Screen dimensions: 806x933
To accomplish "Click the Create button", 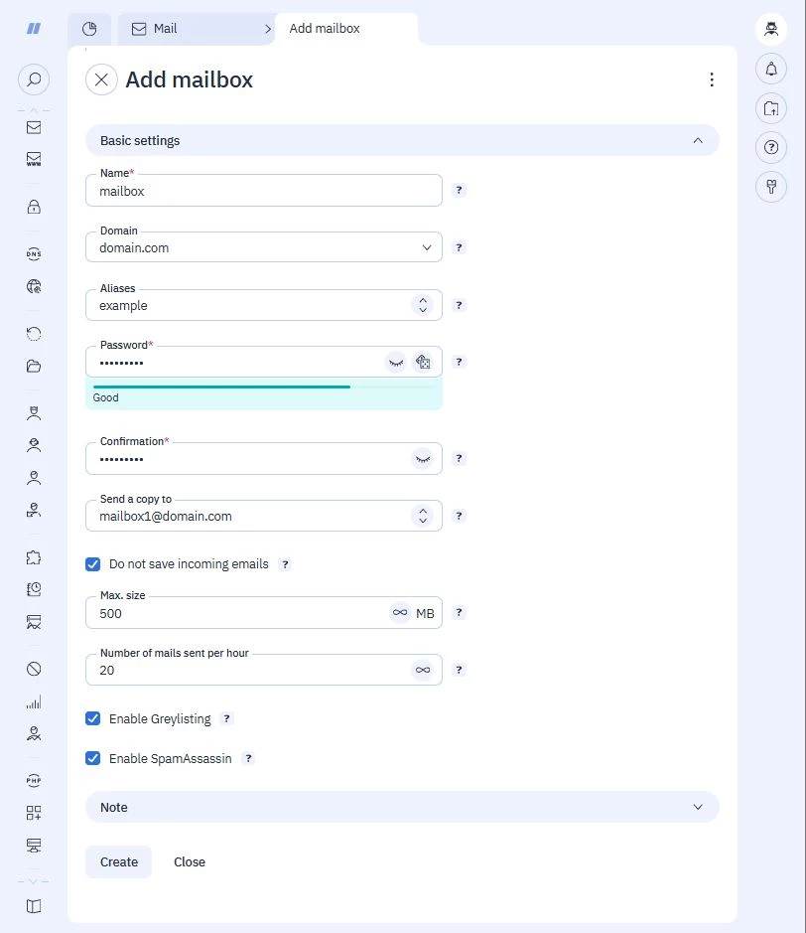I will [119, 861].
